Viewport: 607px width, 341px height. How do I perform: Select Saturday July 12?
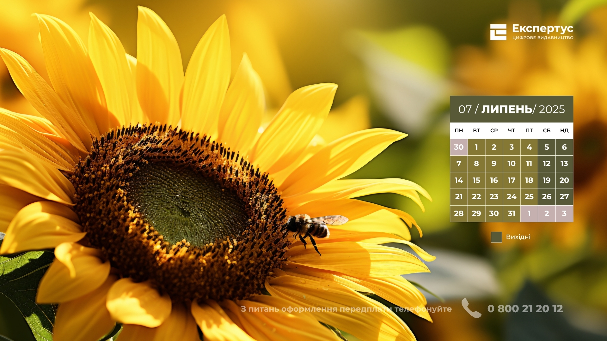(x=547, y=164)
